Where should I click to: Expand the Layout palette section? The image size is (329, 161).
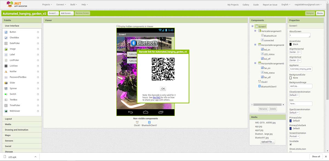(x=22, y=119)
